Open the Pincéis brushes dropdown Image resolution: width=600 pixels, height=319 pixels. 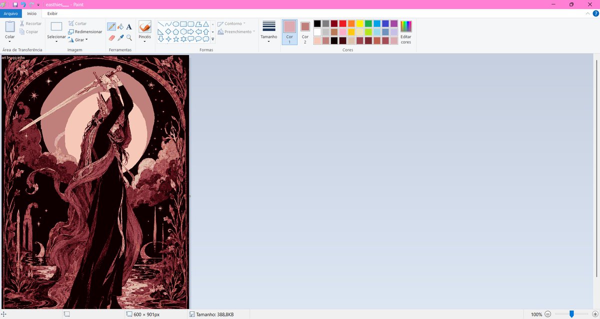[x=144, y=41]
